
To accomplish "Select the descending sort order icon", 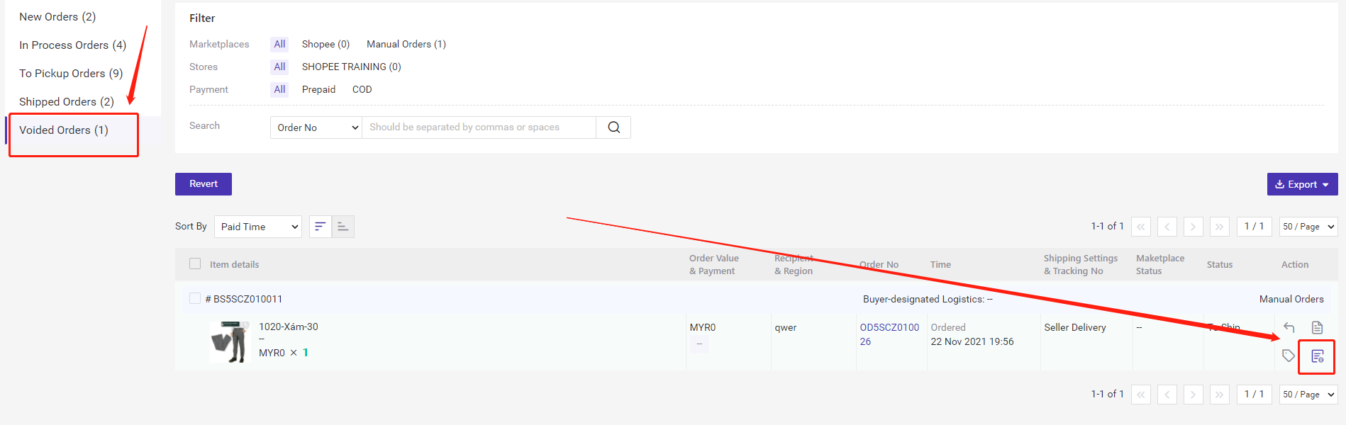I will click(x=321, y=227).
